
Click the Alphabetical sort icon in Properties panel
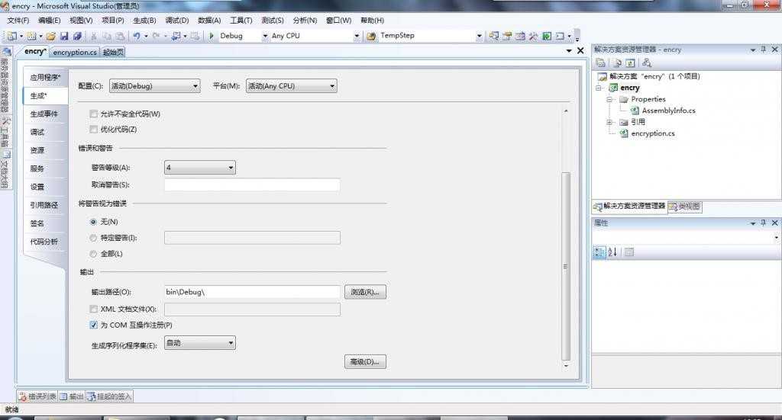[x=612, y=252]
